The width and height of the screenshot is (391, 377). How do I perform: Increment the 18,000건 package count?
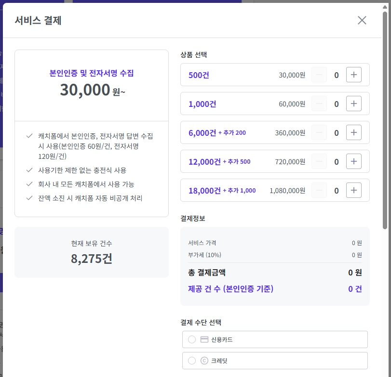pos(354,190)
